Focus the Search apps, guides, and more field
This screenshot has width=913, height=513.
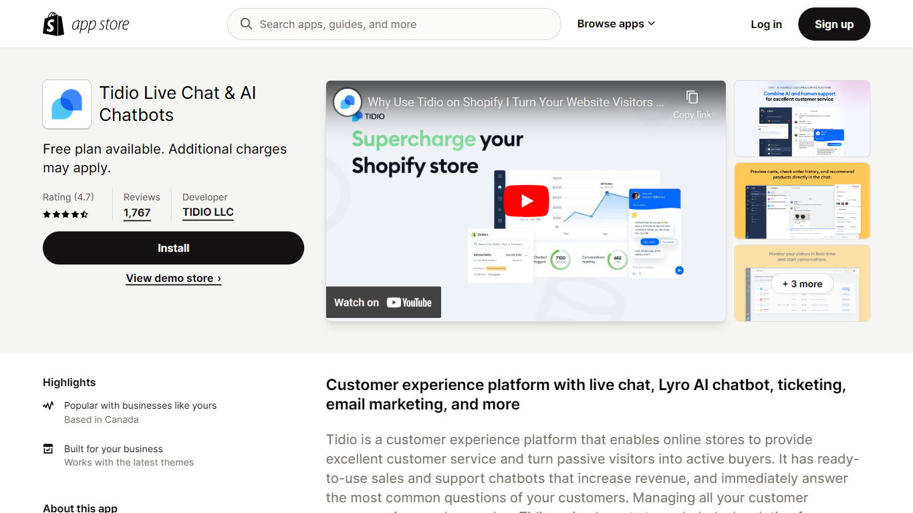394,24
